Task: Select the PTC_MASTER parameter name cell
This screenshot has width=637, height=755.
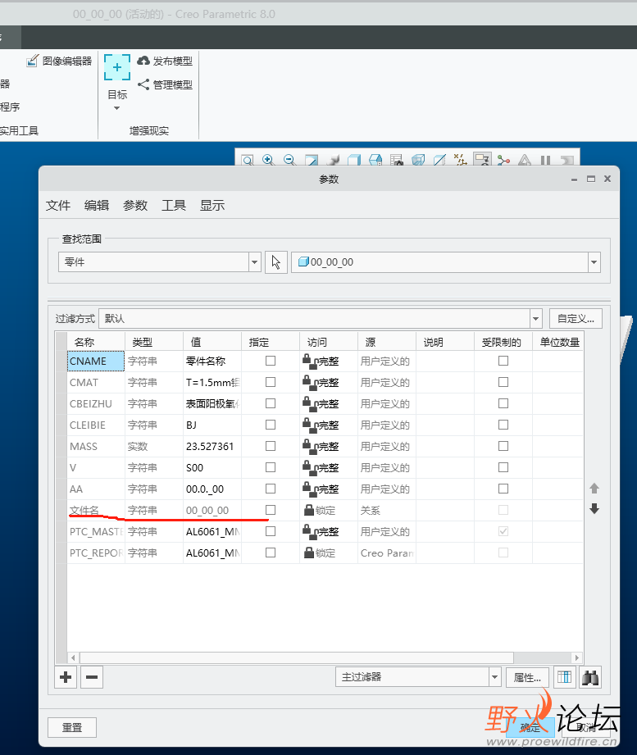Action: tap(95, 531)
